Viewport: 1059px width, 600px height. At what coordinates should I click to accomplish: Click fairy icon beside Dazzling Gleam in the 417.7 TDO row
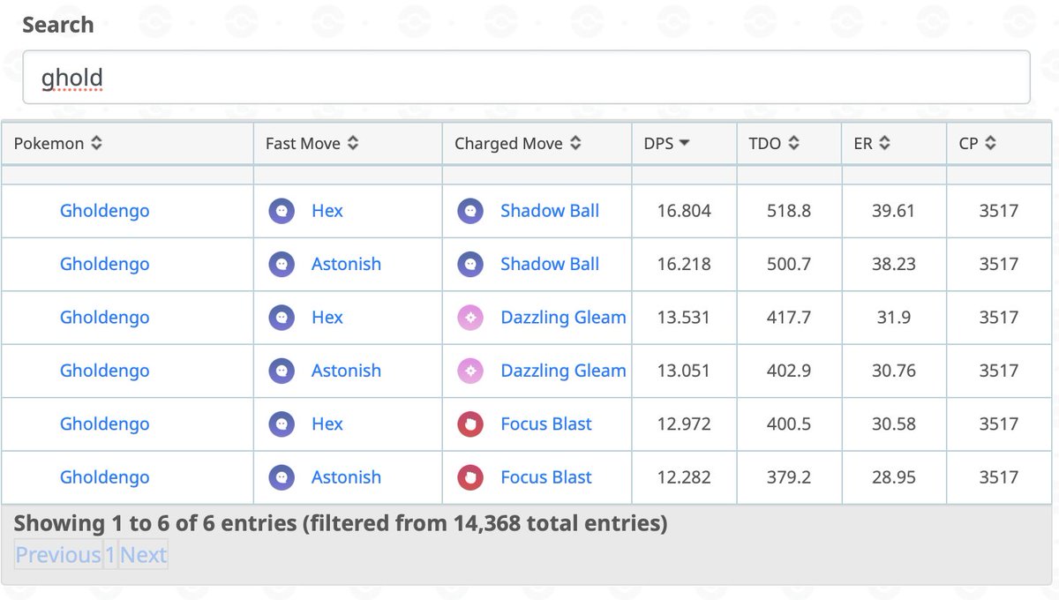coord(470,318)
